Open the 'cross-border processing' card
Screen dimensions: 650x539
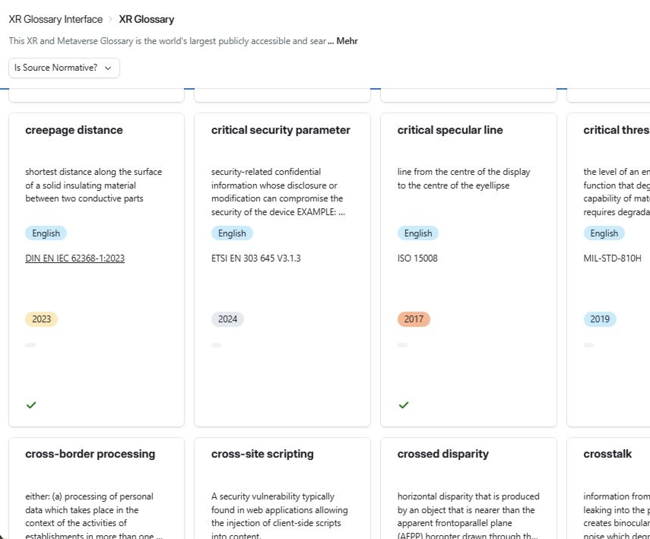click(97, 488)
